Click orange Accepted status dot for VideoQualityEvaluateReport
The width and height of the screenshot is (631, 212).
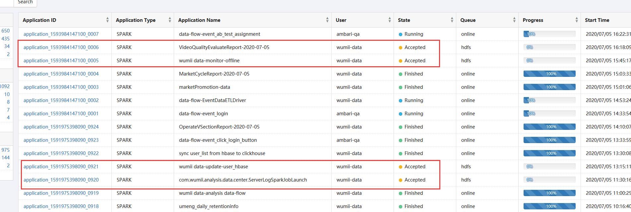[401, 48]
